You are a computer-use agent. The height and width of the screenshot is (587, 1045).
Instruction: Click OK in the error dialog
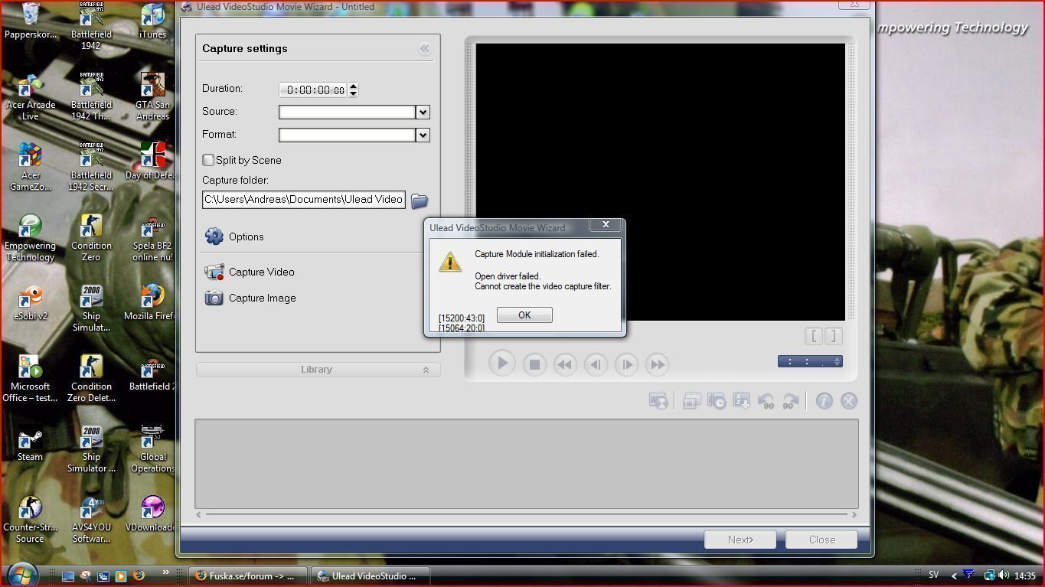[x=524, y=315]
